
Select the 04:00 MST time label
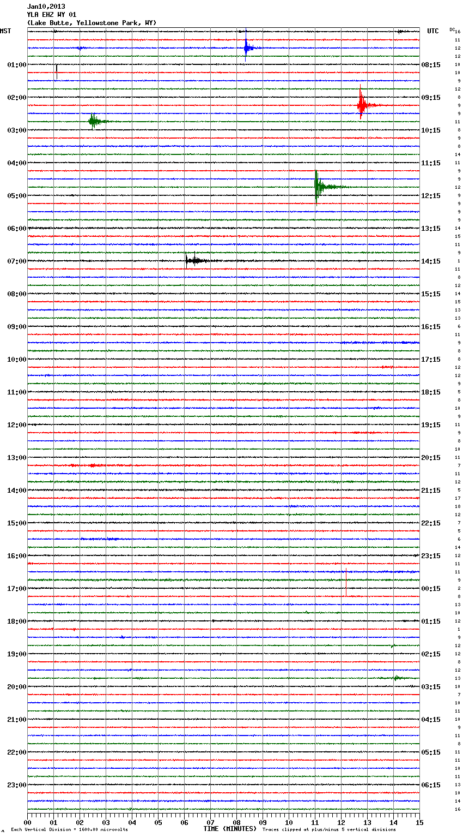[x=17, y=163]
